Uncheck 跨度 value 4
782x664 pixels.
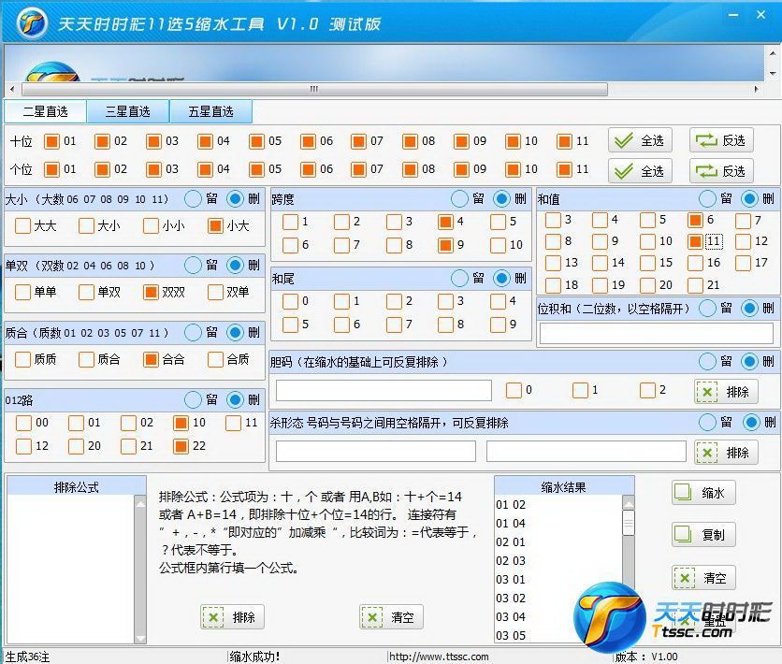445,222
